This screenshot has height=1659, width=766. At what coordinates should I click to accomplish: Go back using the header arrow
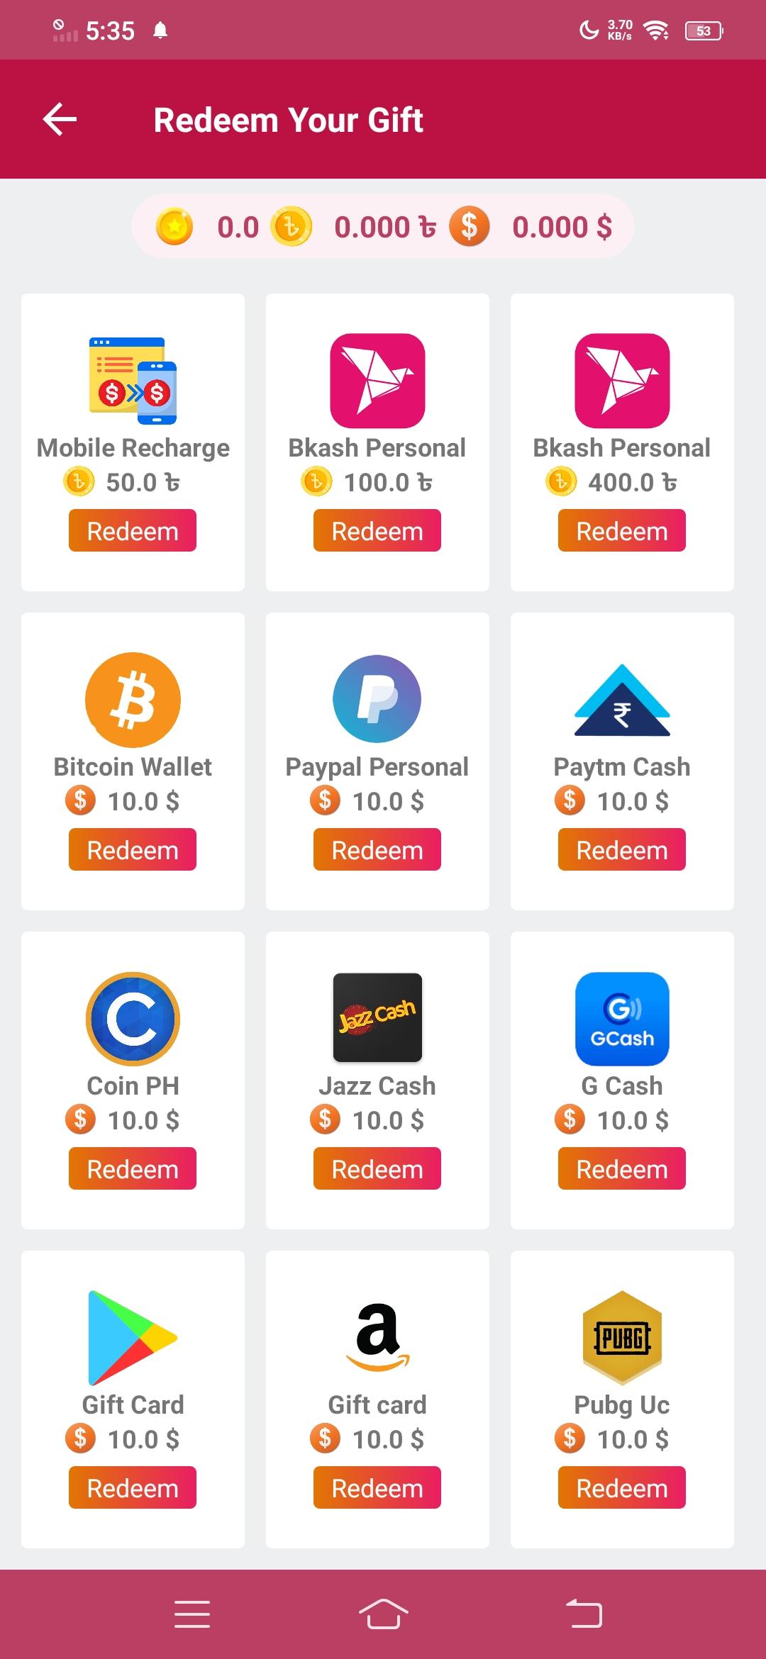[x=60, y=119]
